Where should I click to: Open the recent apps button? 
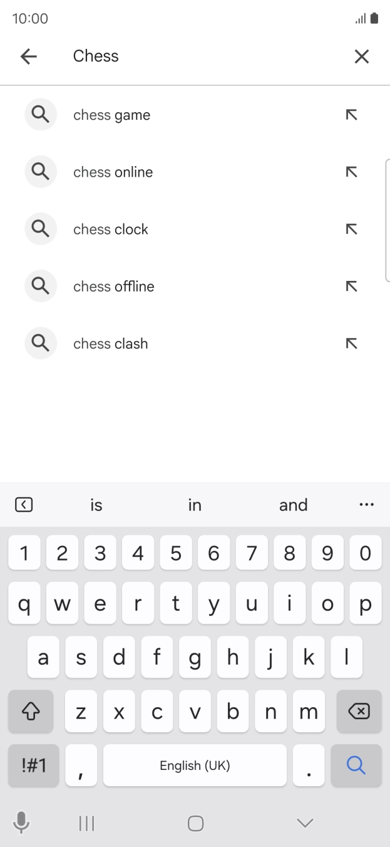[86, 823]
